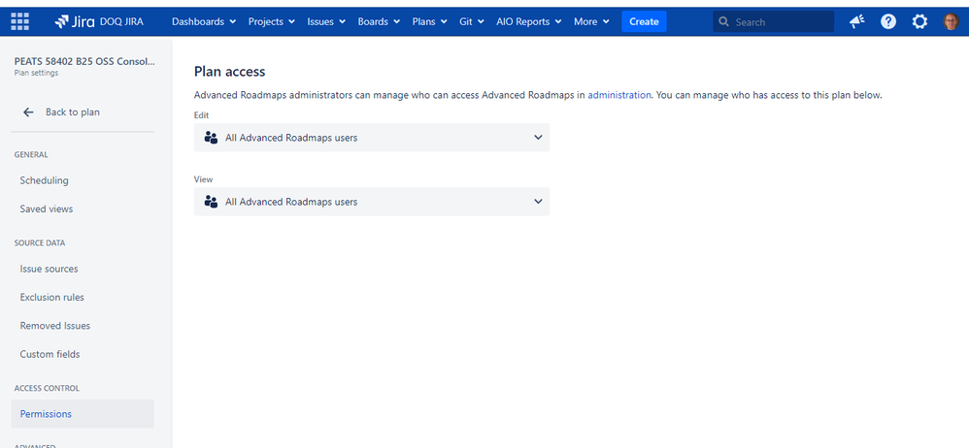Screen dimensions: 969x448
Task: Open the More menu
Action: (591, 21)
